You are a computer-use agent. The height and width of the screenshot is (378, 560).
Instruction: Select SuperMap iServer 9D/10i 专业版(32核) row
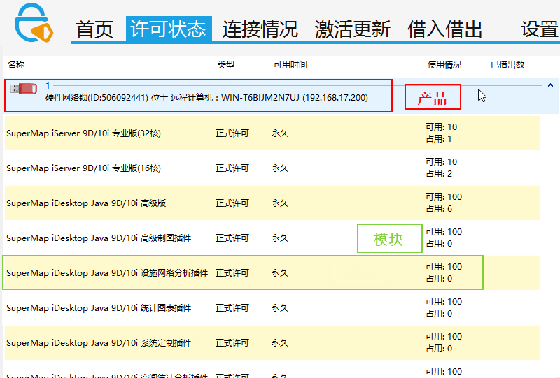coord(272,133)
